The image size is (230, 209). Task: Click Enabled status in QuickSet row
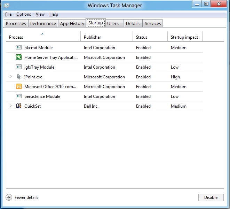(x=143, y=106)
